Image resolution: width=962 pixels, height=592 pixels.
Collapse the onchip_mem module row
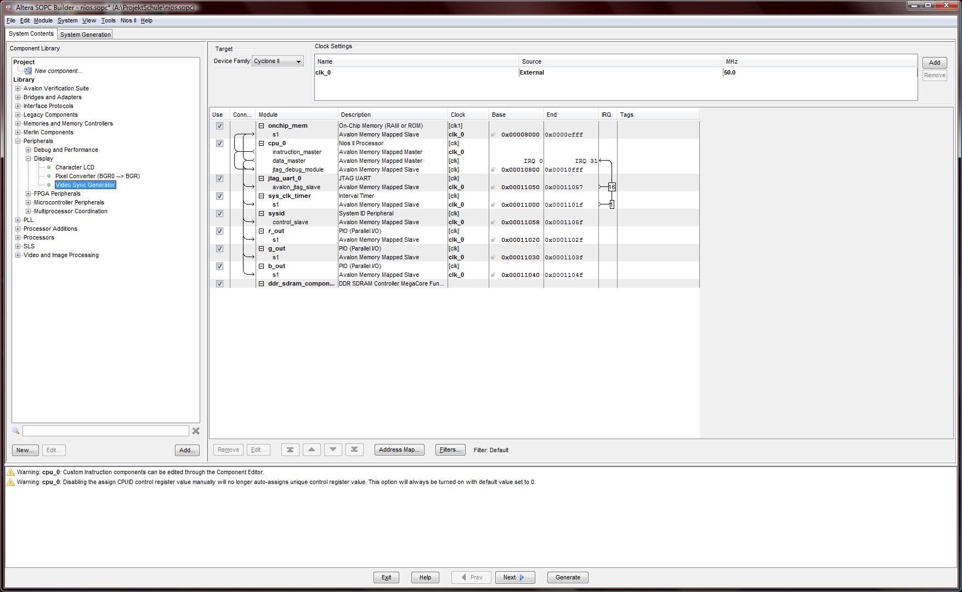pos(262,126)
